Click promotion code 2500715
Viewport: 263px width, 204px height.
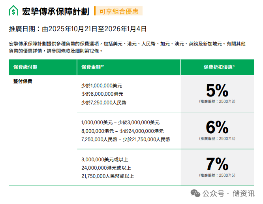coord(217,175)
